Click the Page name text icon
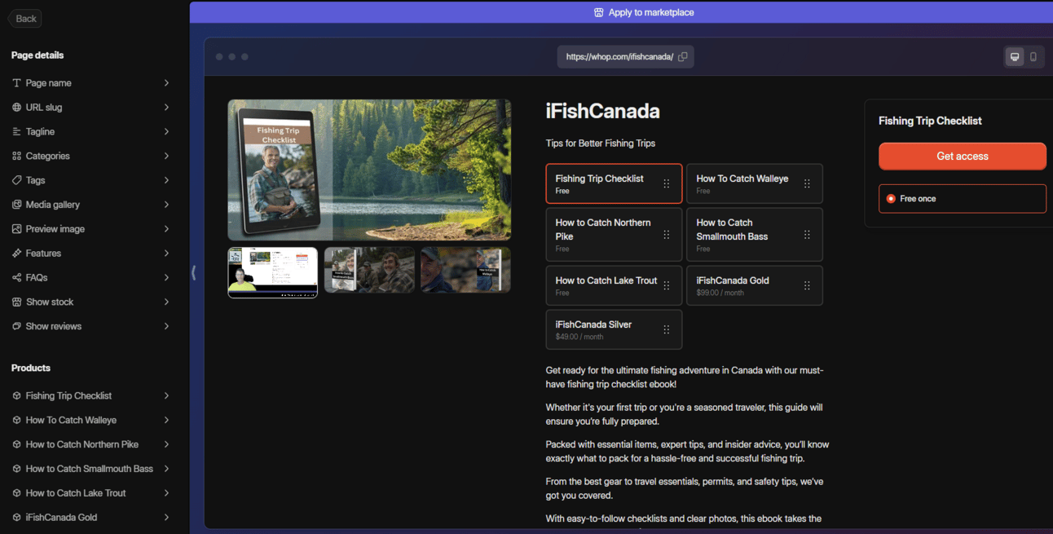This screenshot has height=534, width=1053. click(16, 83)
